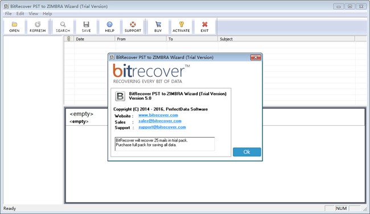Viewport: 370px width, 214px height.
Task: Click the Version 5.0 text
Action: (140, 98)
